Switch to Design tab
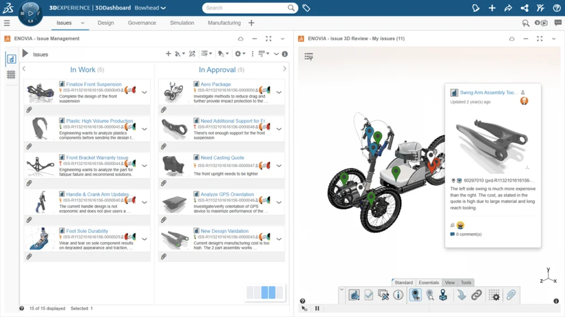Screen dimensions: 565x317 pos(105,23)
